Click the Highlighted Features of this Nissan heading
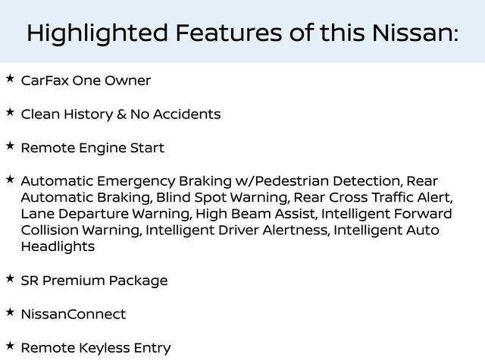The image size is (485, 364). (x=242, y=33)
